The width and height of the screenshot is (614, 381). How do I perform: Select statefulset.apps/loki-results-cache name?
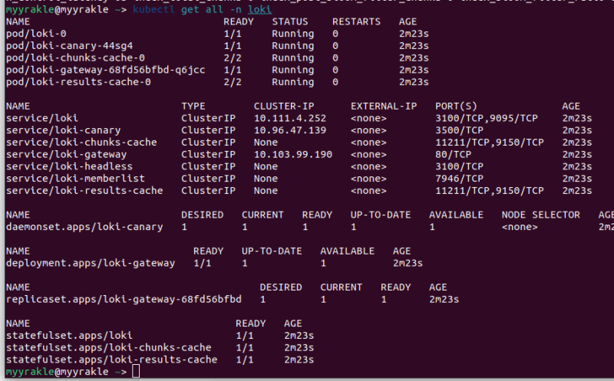[x=111, y=360]
